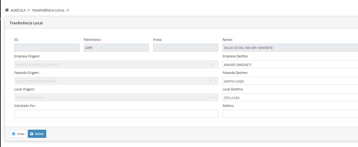
Task: Open TRANFERÊNCIA LOCAL breadcrumb link
Action: tap(48, 10)
